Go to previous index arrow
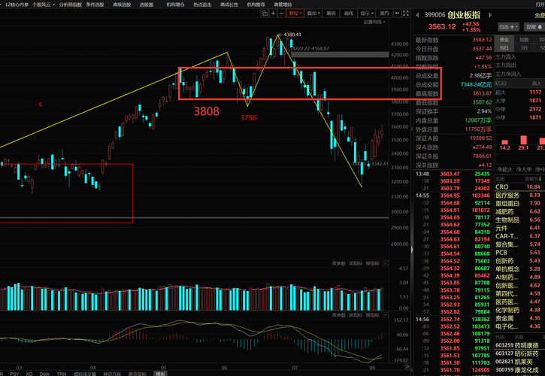The width and height of the screenshot is (545, 376). point(417,15)
